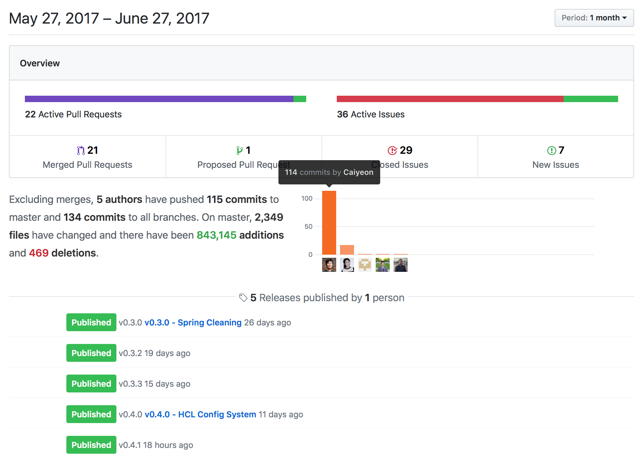Click the fifth author avatar thumbnail
Image resolution: width=643 pixels, height=462 pixels.
pos(400,265)
